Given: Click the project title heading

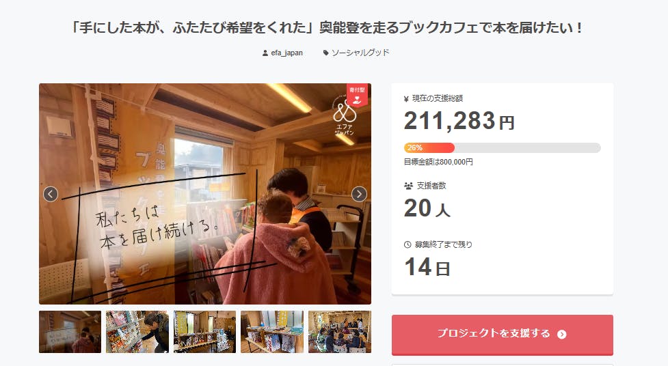Looking at the screenshot, I should point(328,28).
